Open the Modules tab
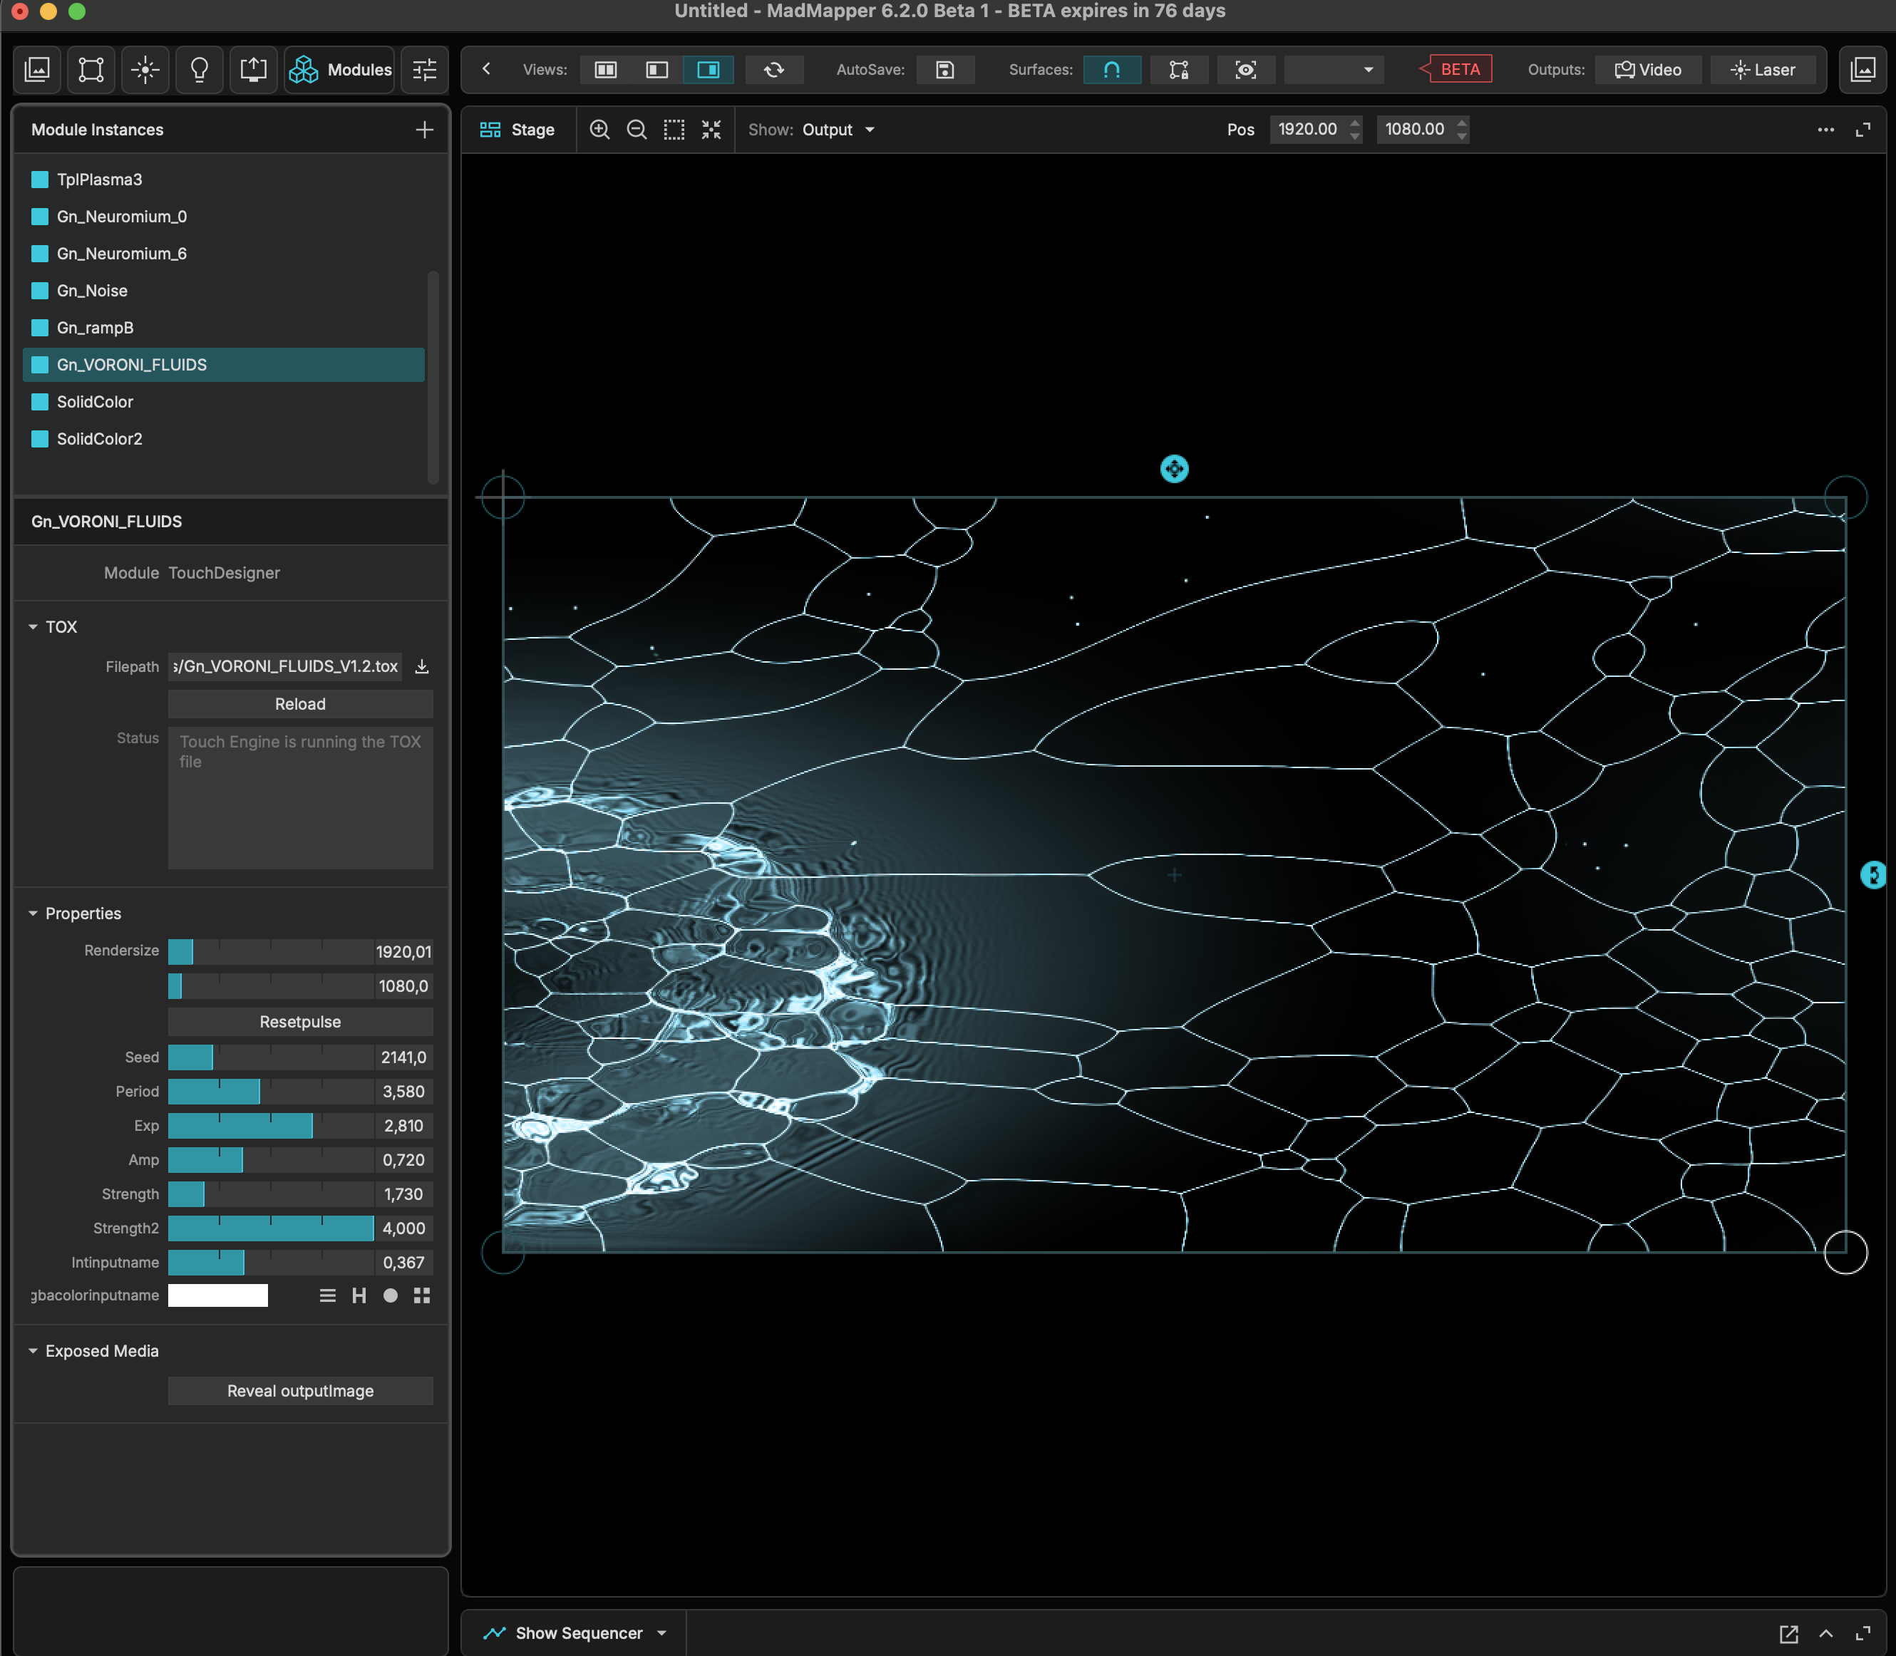The height and width of the screenshot is (1656, 1896). (x=340, y=69)
